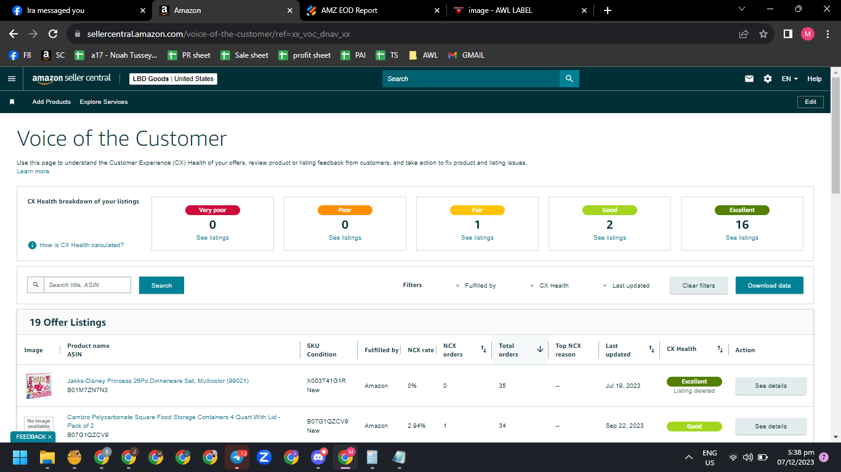Open Discord from the taskbar
This screenshot has width=841, height=472.
click(x=318, y=457)
